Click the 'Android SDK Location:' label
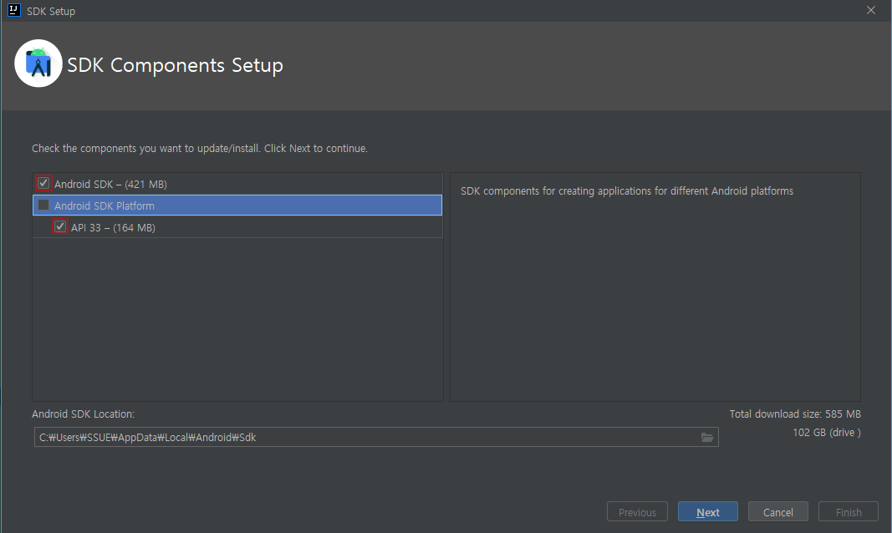The width and height of the screenshot is (892, 533). 83,414
